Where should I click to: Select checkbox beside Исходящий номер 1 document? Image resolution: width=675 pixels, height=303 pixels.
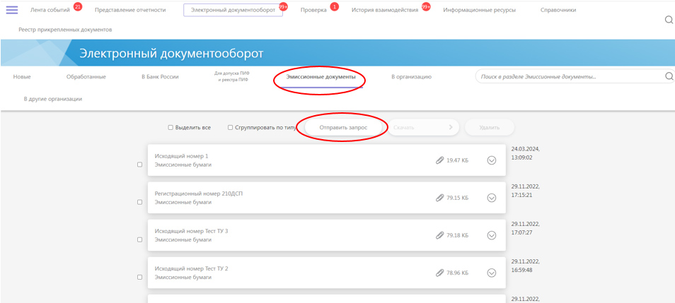click(139, 165)
